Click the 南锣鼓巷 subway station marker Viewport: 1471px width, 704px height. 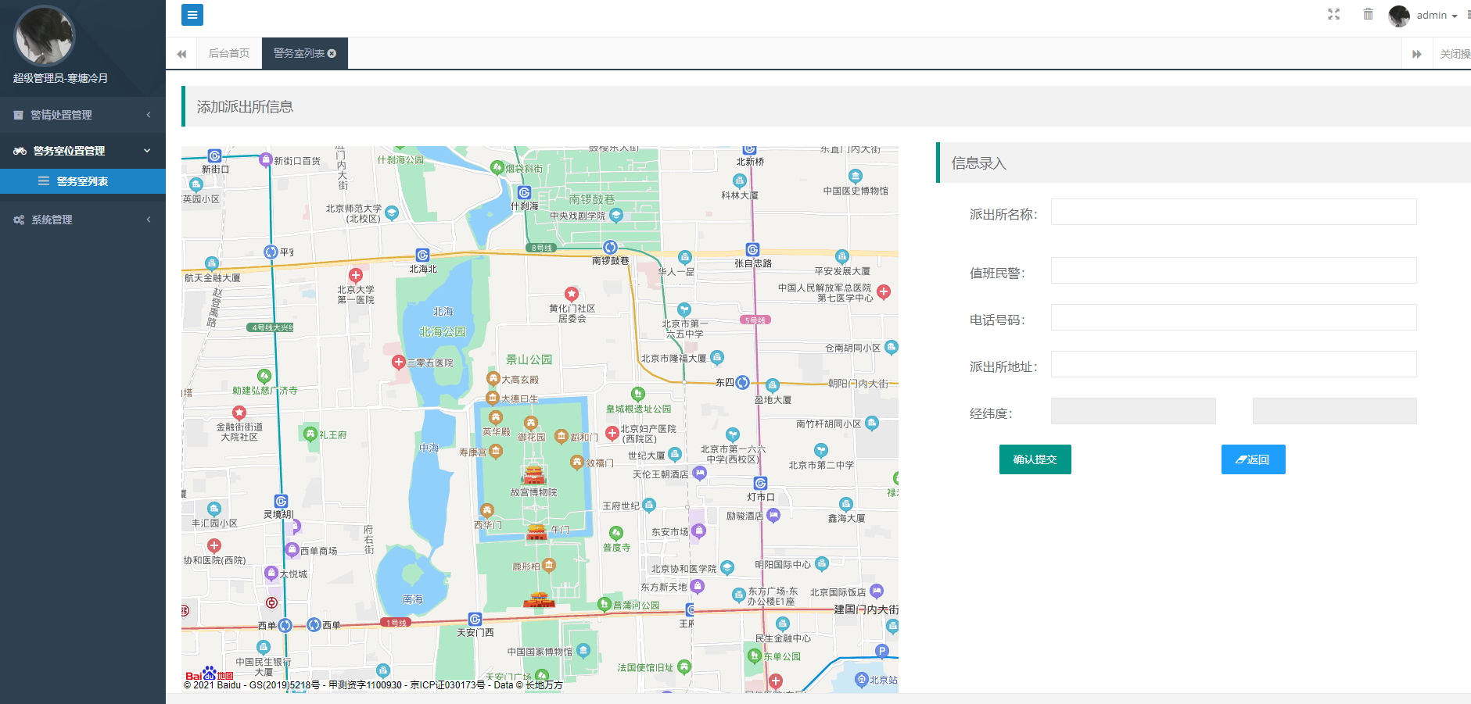[610, 248]
